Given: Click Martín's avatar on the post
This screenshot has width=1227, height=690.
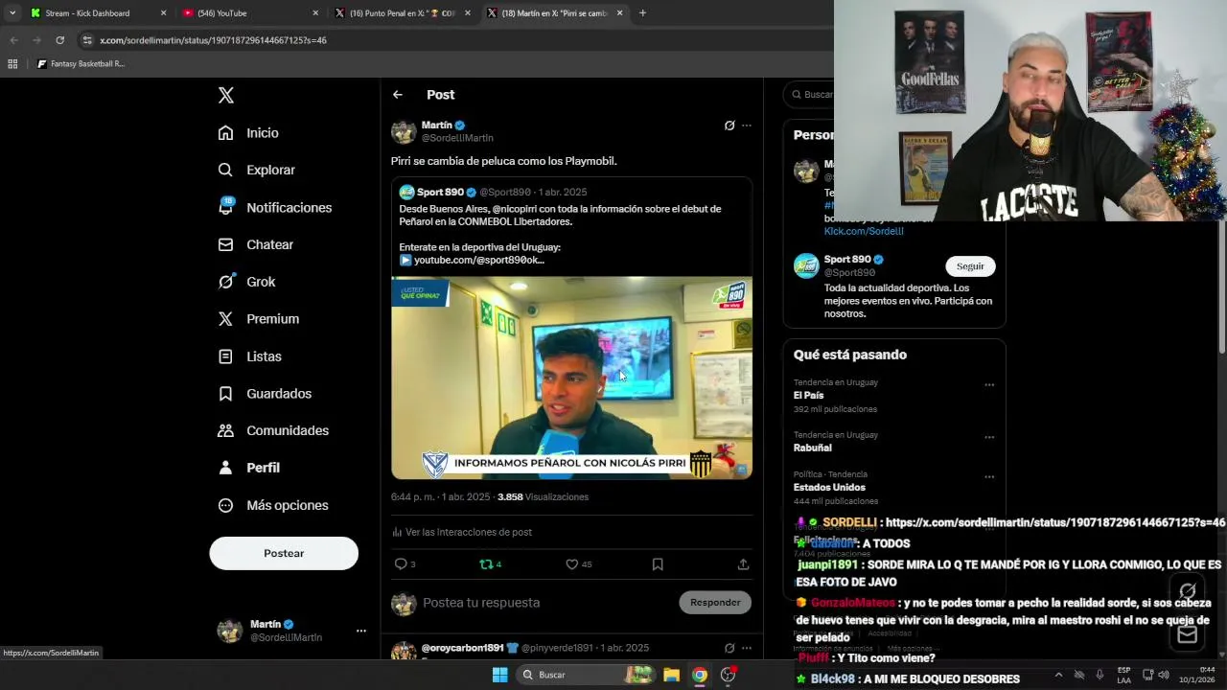Looking at the screenshot, I should 404,132.
